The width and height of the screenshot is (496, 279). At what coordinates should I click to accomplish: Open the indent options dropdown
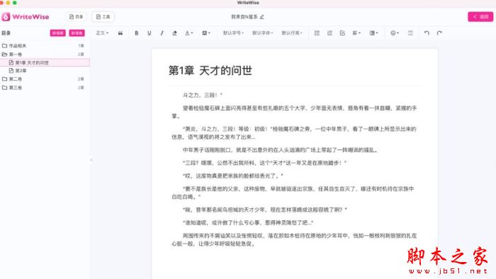(373, 33)
